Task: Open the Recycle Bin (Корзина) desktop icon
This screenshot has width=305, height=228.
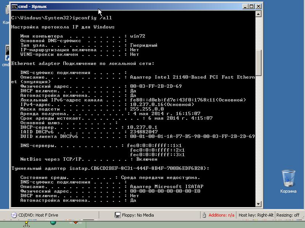Action: [288, 182]
